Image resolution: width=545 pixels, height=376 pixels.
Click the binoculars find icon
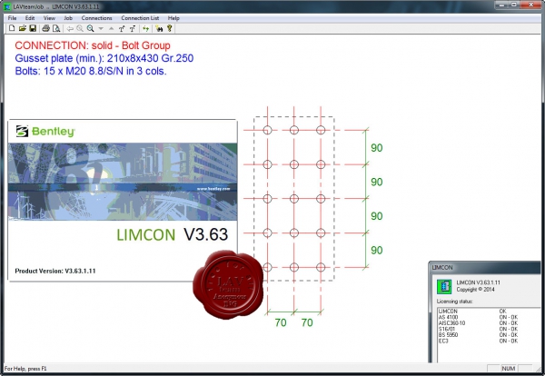pos(159,28)
